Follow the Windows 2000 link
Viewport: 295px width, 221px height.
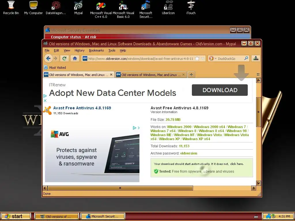pos(179,127)
